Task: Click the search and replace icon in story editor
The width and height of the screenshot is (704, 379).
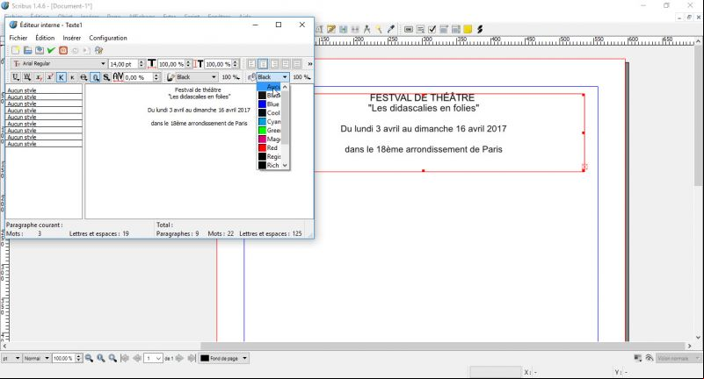Action: coord(98,51)
